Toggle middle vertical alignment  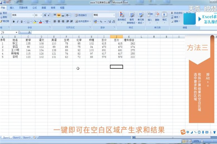coord(59,15)
